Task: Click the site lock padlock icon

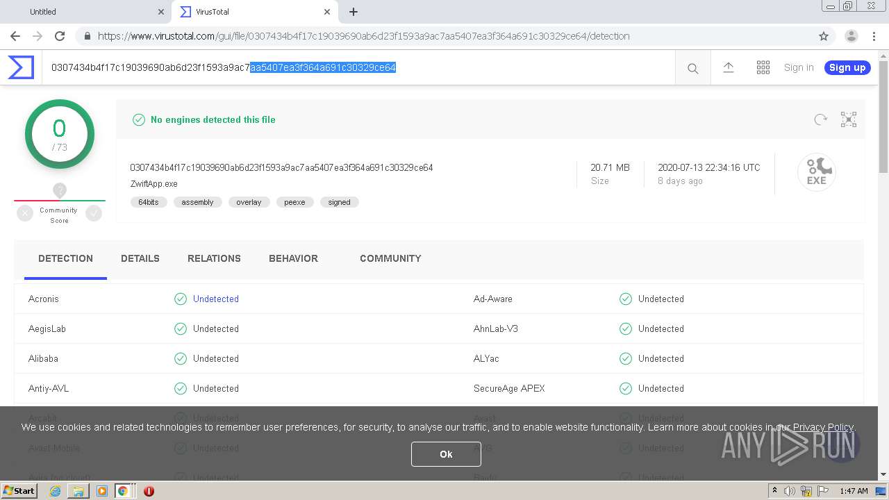Action: click(x=88, y=36)
